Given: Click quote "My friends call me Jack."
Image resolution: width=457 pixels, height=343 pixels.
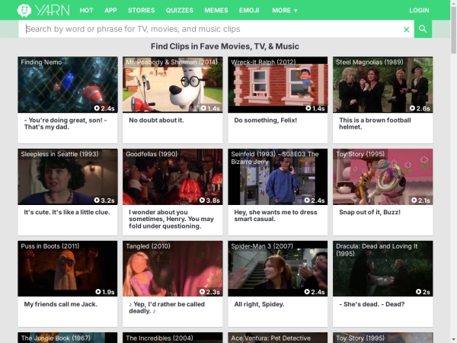Looking at the screenshot, I should (61, 304).
